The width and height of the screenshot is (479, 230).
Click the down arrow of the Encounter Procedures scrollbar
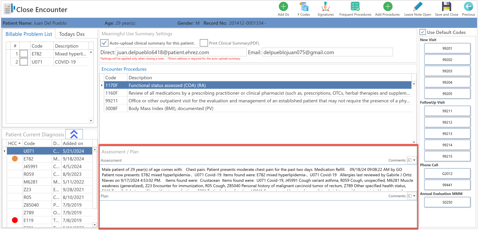coord(414,142)
